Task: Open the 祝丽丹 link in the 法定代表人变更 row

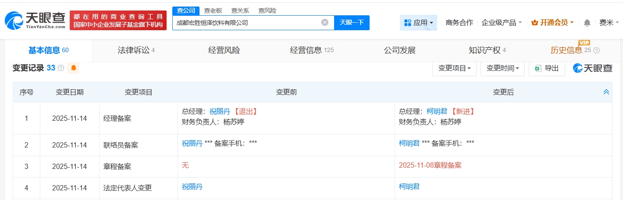Action: tap(192, 187)
